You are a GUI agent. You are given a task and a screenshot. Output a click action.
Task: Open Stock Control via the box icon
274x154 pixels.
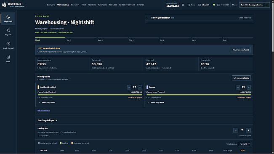pos(8,44)
